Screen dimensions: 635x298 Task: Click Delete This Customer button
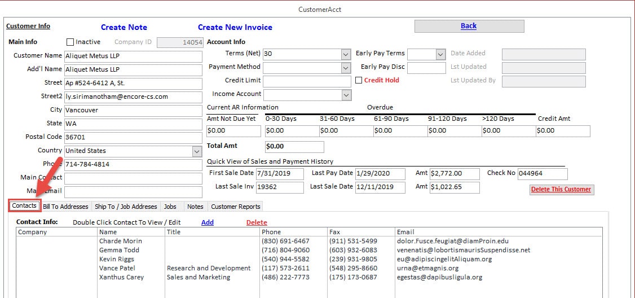(561, 189)
